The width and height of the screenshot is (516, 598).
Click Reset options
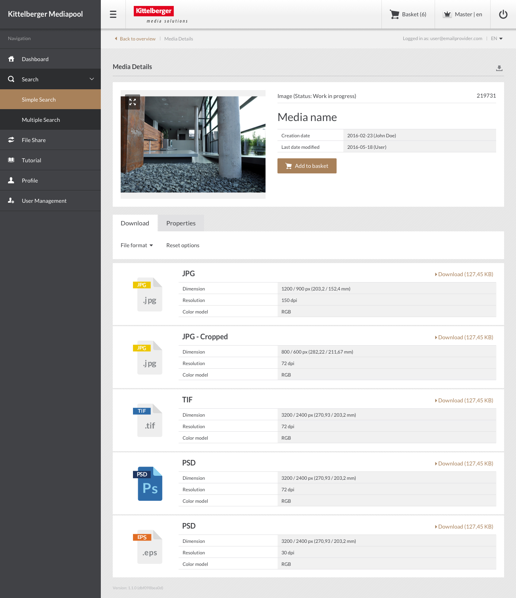coord(183,245)
